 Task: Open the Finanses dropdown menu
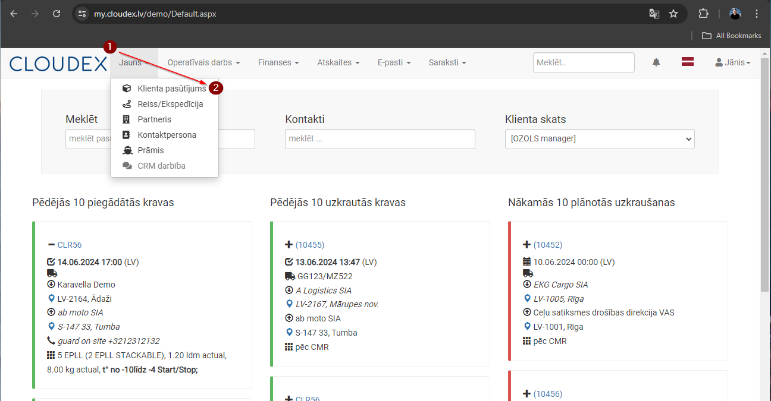click(x=278, y=62)
